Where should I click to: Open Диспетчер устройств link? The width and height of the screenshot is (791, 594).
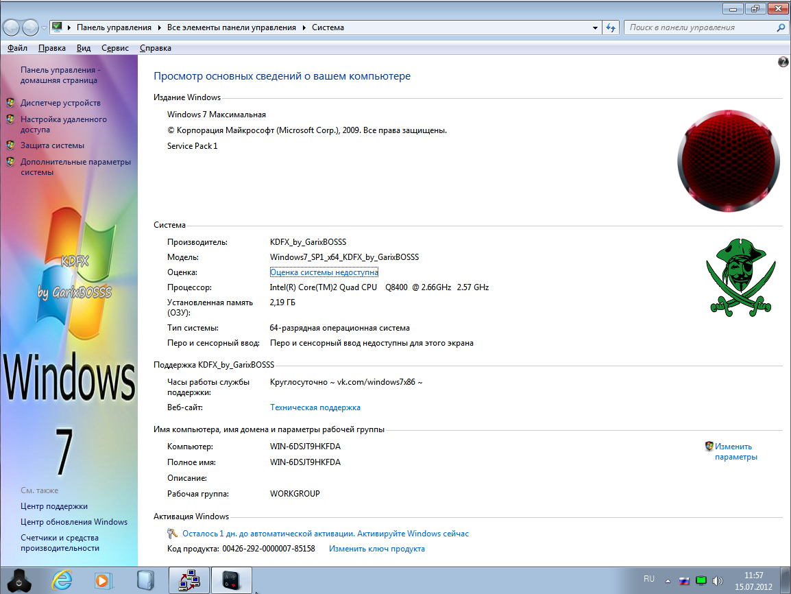(x=60, y=103)
